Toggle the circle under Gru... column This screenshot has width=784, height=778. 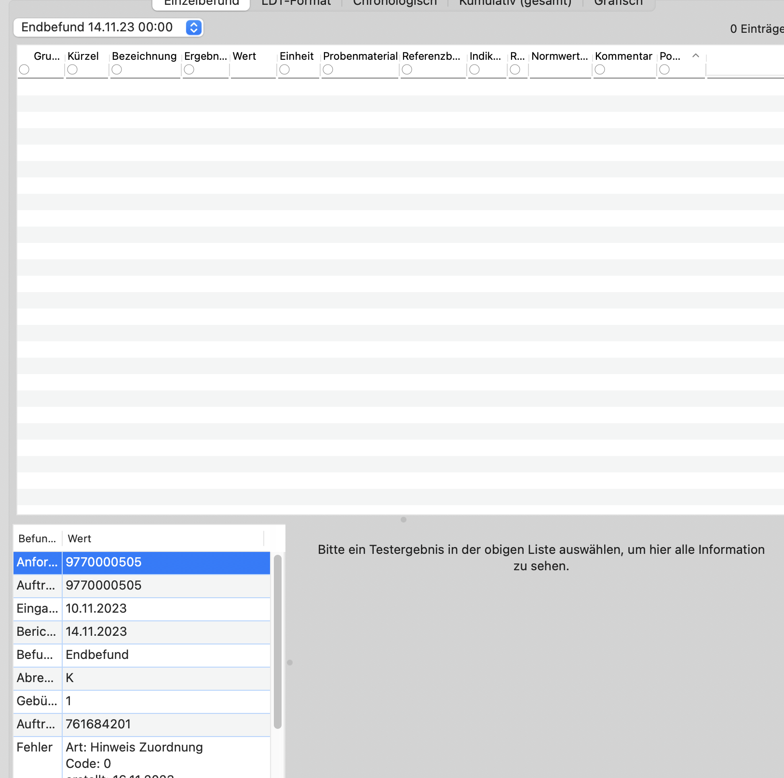pos(24,70)
